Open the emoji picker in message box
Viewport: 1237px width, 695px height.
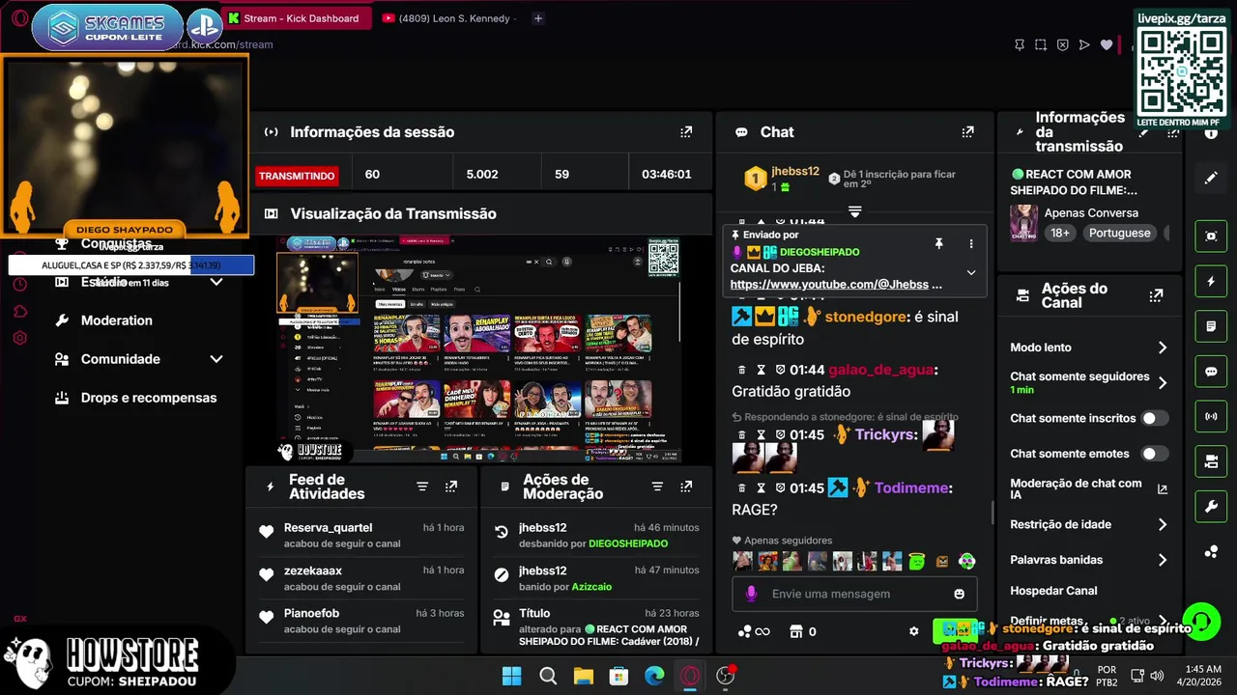[959, 594]
